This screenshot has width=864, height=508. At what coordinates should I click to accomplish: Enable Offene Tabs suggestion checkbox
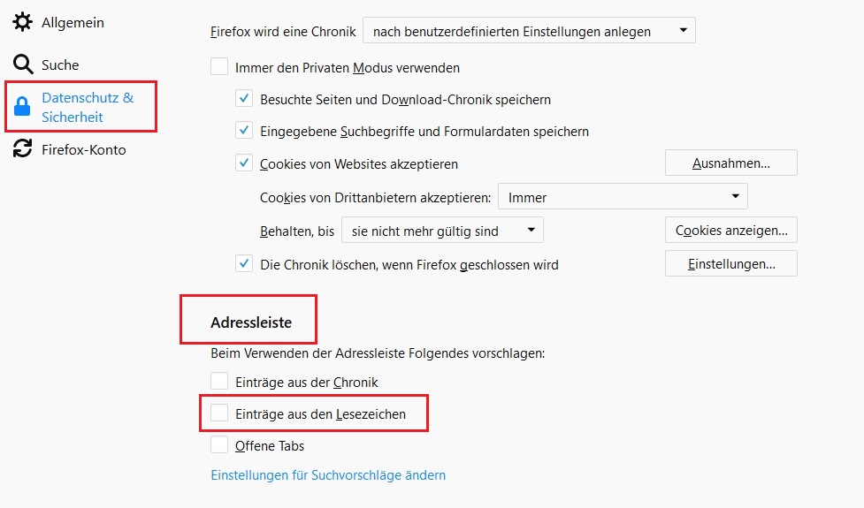pos(219,445)
